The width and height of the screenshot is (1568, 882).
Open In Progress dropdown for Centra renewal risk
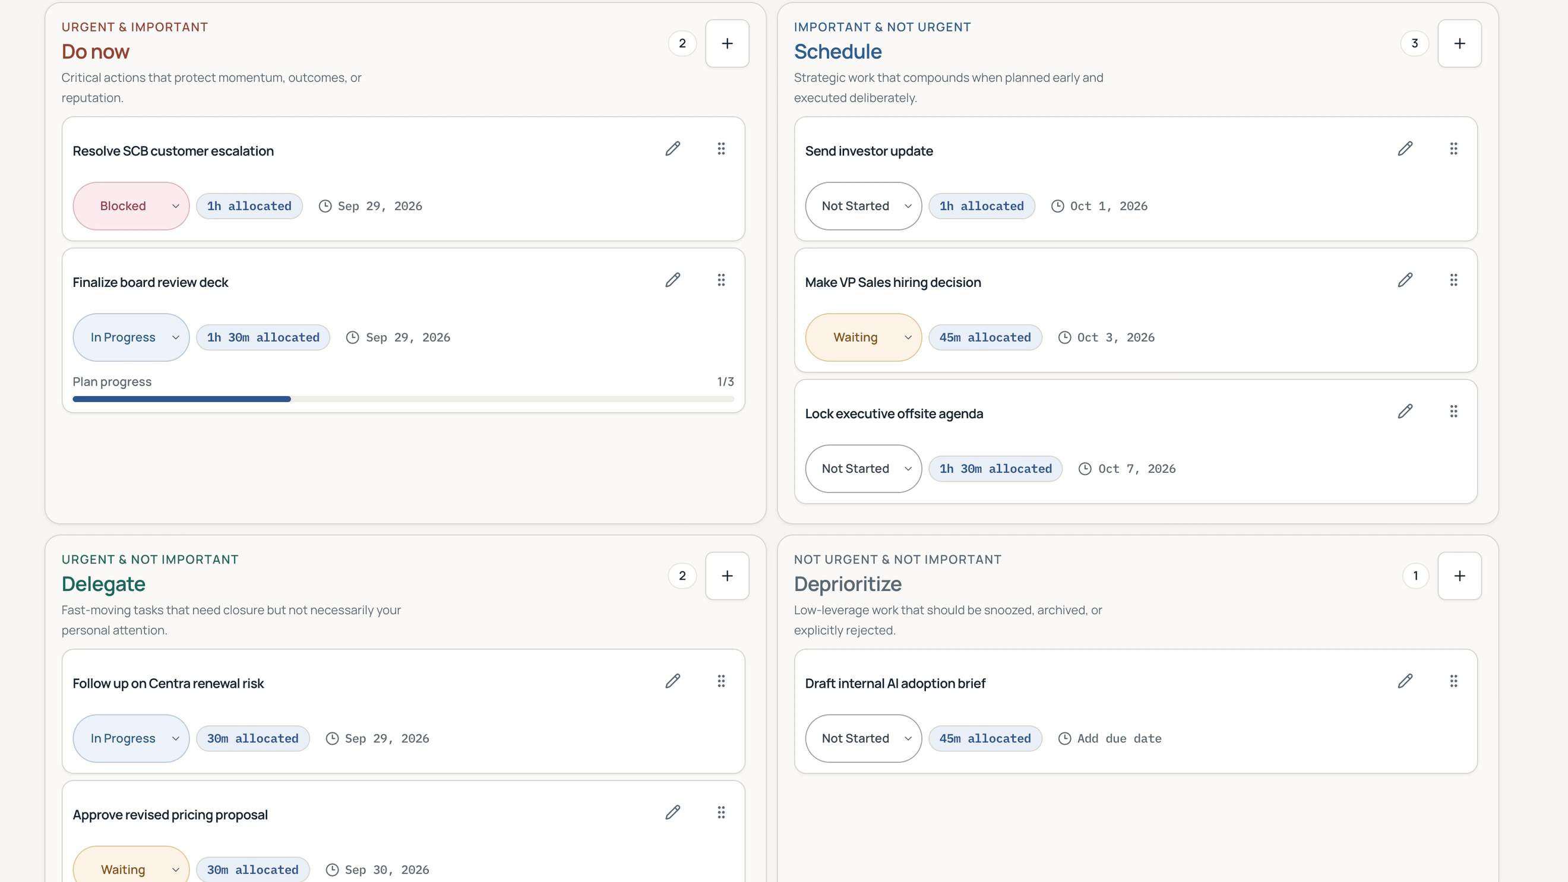(x=131, y=738)
